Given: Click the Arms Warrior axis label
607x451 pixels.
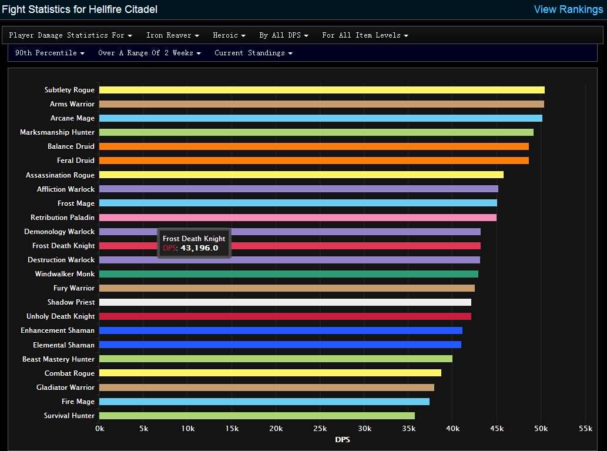Looking at the screenshot, I should [x=72, y=104].
